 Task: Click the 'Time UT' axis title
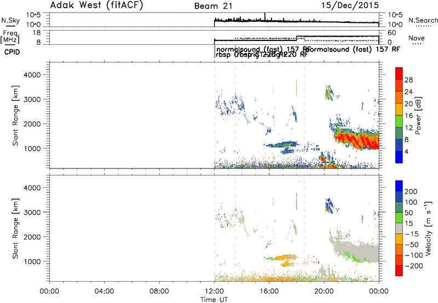click(214, 300)
